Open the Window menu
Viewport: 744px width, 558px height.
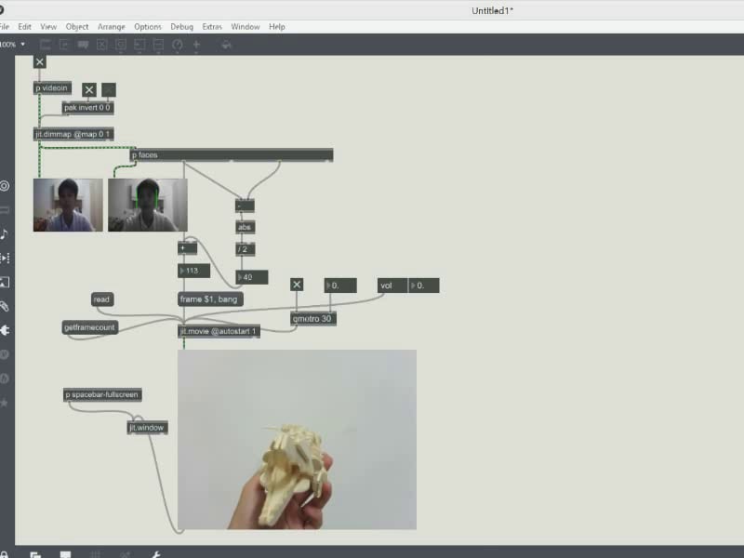click(246, 27)
